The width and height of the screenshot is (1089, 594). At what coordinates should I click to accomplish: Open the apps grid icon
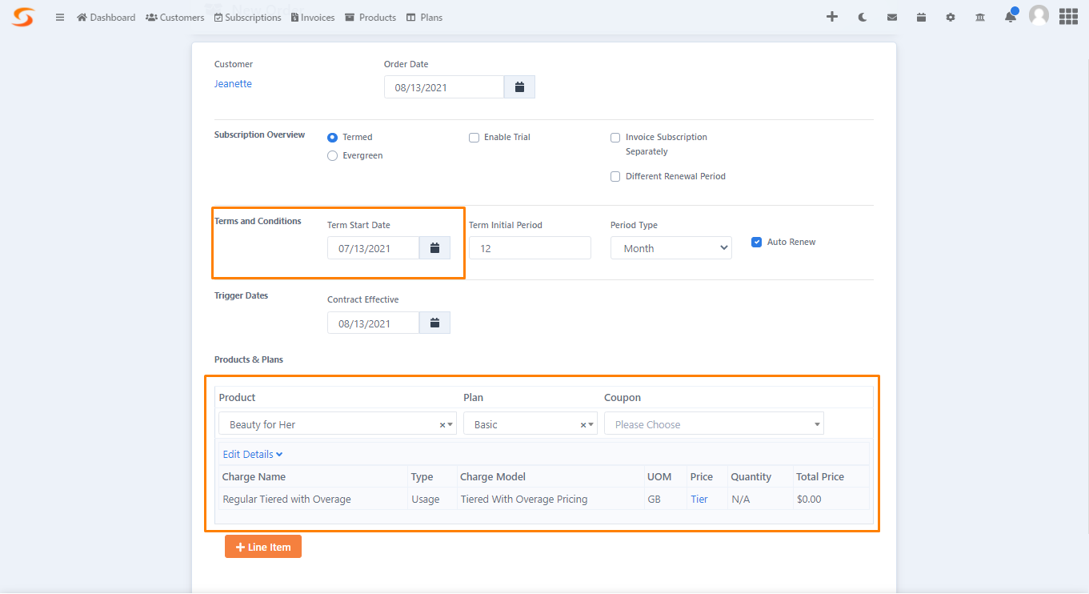[x=1068, y=16]
